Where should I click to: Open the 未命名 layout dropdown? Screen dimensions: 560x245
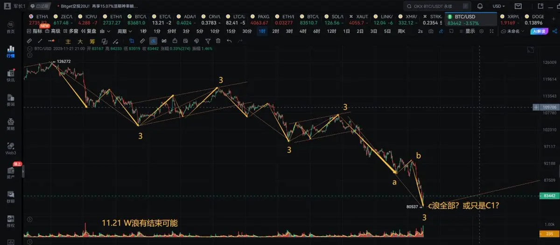click(513, 31)
